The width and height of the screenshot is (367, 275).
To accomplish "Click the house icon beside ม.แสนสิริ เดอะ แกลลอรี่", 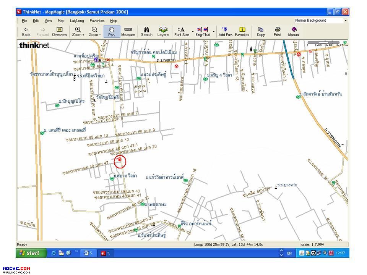I will (x=42, y=133).
